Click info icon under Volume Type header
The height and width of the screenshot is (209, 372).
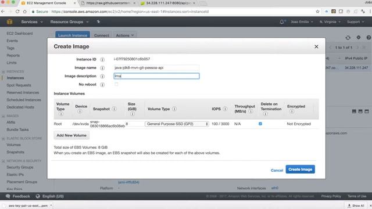pos(61,114)
